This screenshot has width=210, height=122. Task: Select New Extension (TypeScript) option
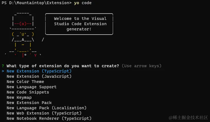(39, 71)
